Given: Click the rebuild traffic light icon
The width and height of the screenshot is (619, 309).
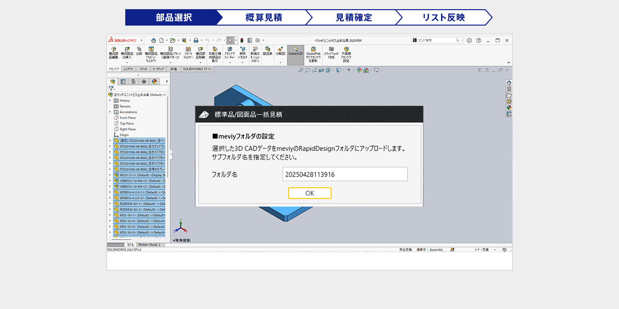Looking at the screenshot, I should (x=242, y=41).
